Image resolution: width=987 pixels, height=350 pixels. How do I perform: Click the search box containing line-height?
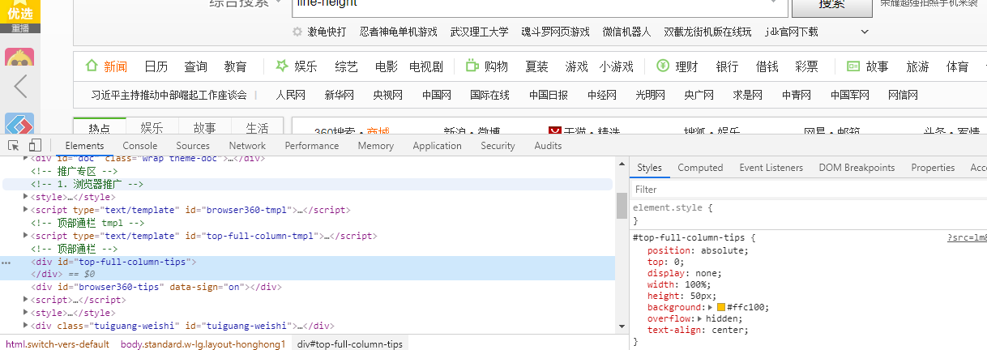point(539,6)
